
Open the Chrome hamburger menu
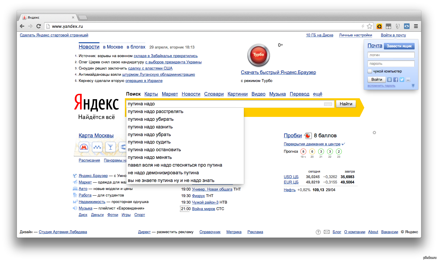[416, 26]
